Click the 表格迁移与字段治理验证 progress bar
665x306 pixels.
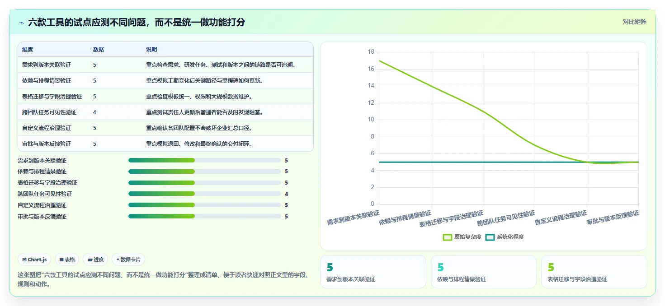click(205, 183)
